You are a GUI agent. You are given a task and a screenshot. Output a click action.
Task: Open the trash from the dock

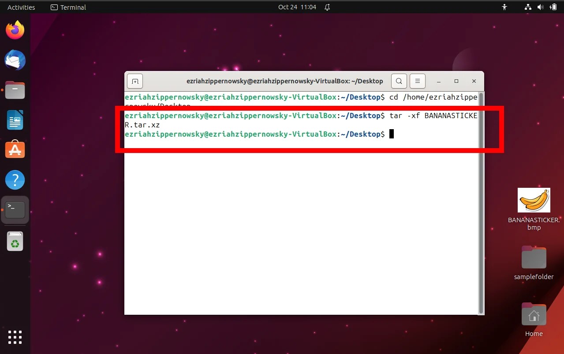pos(15,241)
